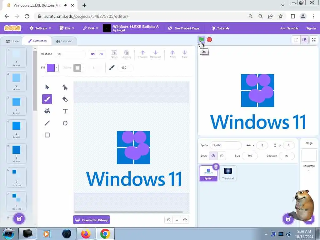This screenshot has height=240, width=320.
Task: Open Tutorials
Action: [221, 28]
